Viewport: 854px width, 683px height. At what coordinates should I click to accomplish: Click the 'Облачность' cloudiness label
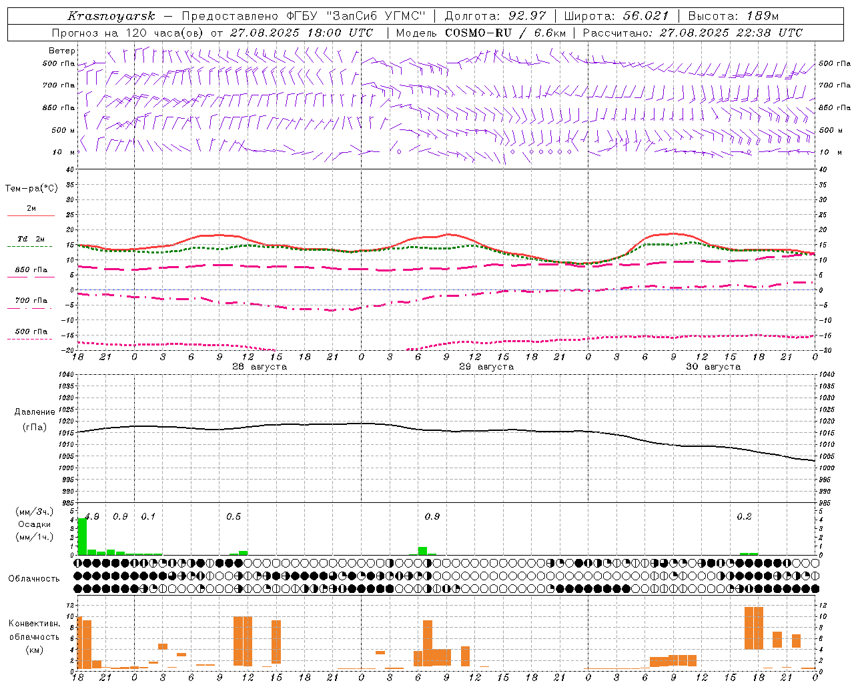[34, 579]
